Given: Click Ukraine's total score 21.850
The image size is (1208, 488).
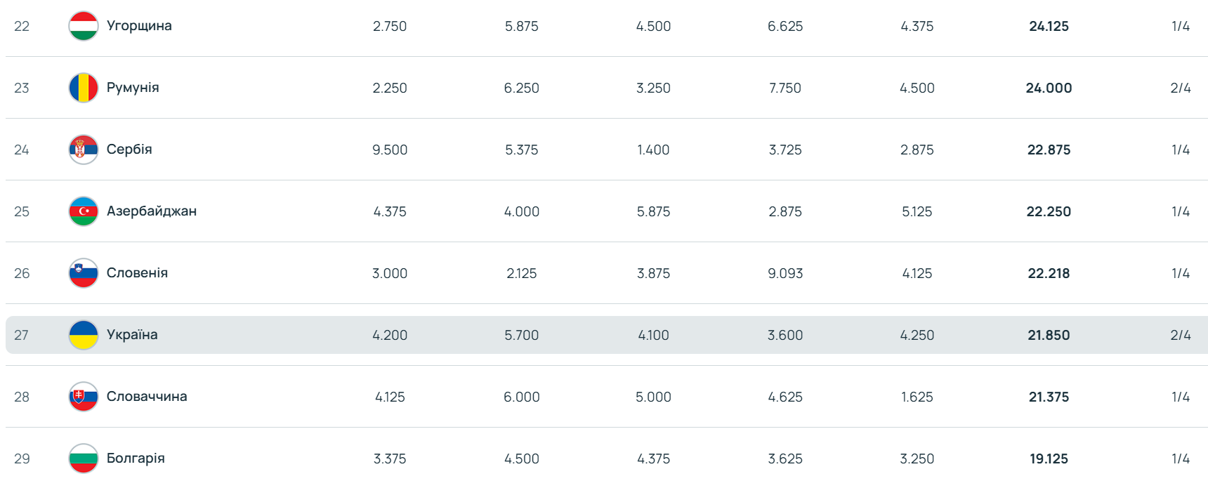Looking at the screenshot, I should click(1049, 336).
